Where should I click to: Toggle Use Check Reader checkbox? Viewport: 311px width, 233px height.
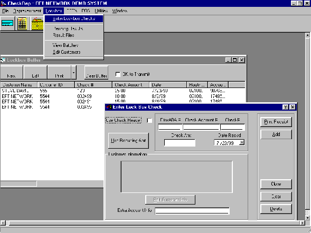[x=149, y=120]
